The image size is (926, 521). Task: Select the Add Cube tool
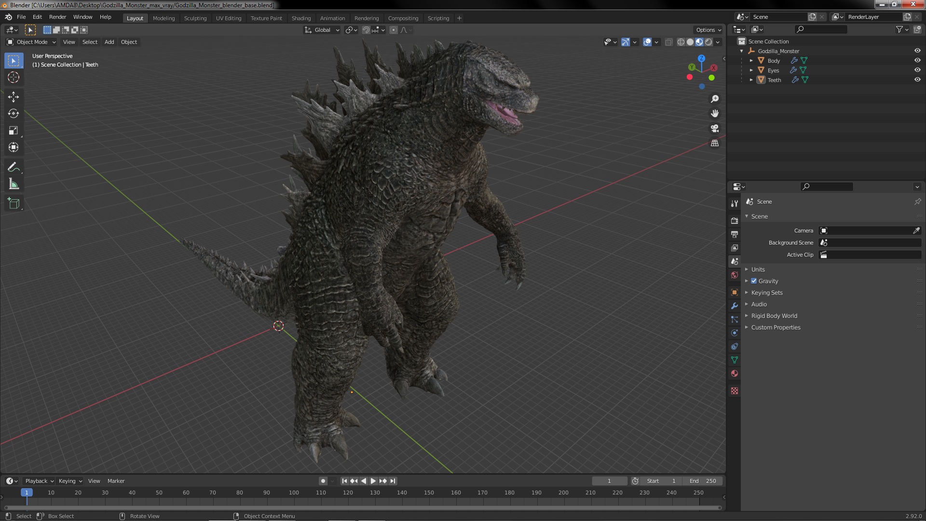(x=14, y=204)
